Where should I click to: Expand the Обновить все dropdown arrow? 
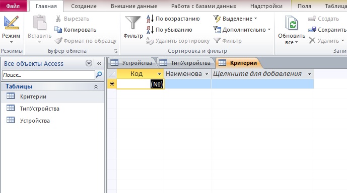pos(296,42)
